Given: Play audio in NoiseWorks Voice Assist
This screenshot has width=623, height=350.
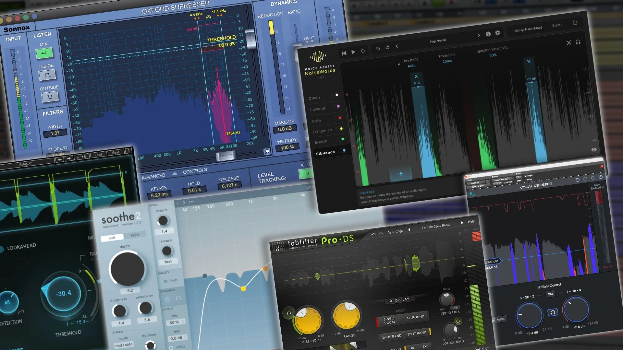Looking at the screenshot, I should [353, 52].
